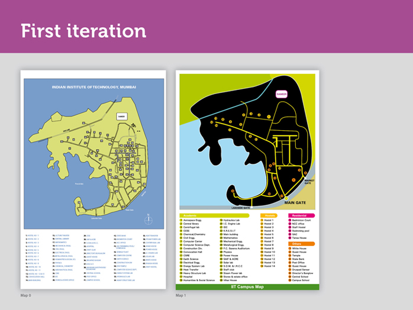
Task: Click the Map 0 caption
Action: coord(26,295)
